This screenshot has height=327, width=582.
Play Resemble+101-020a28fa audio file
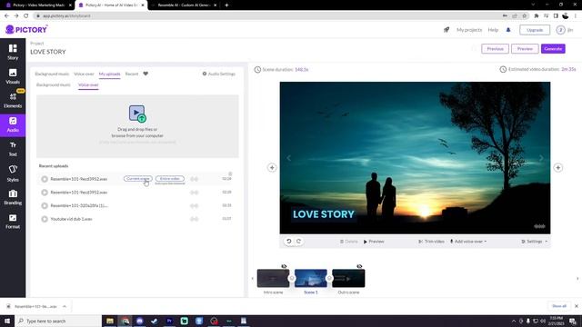pos(45,206)
